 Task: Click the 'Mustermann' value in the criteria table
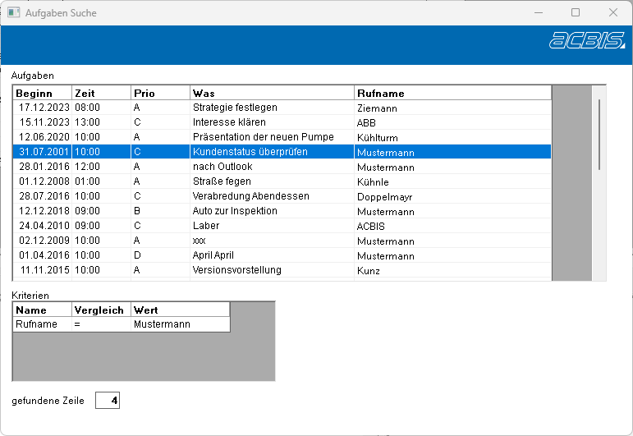[162, 324]
